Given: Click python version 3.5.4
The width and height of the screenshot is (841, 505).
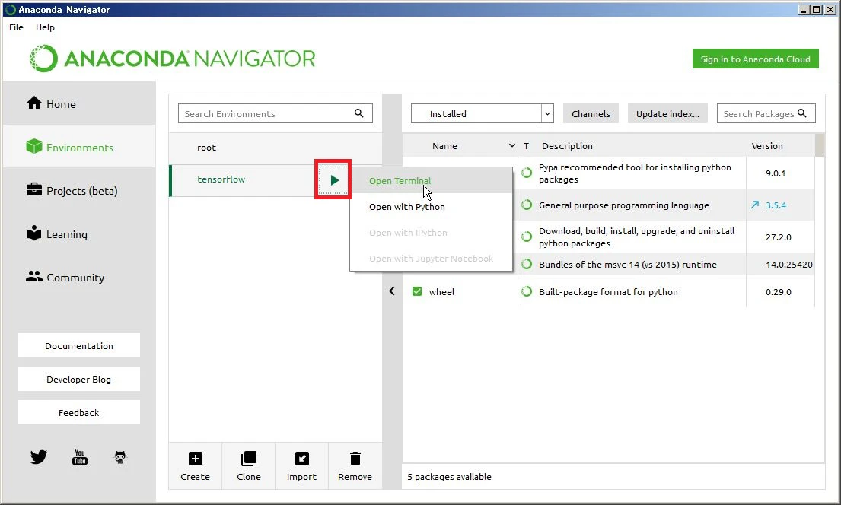Looking at the screenshot, I should (x=776, y=205).
